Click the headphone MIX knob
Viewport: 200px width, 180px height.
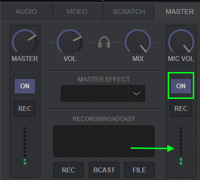coord(138,41)
